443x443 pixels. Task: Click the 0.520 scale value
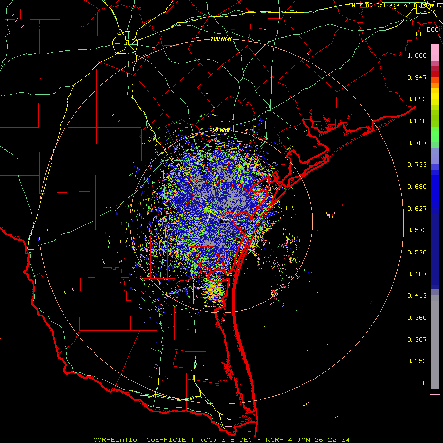click(417, 253)
